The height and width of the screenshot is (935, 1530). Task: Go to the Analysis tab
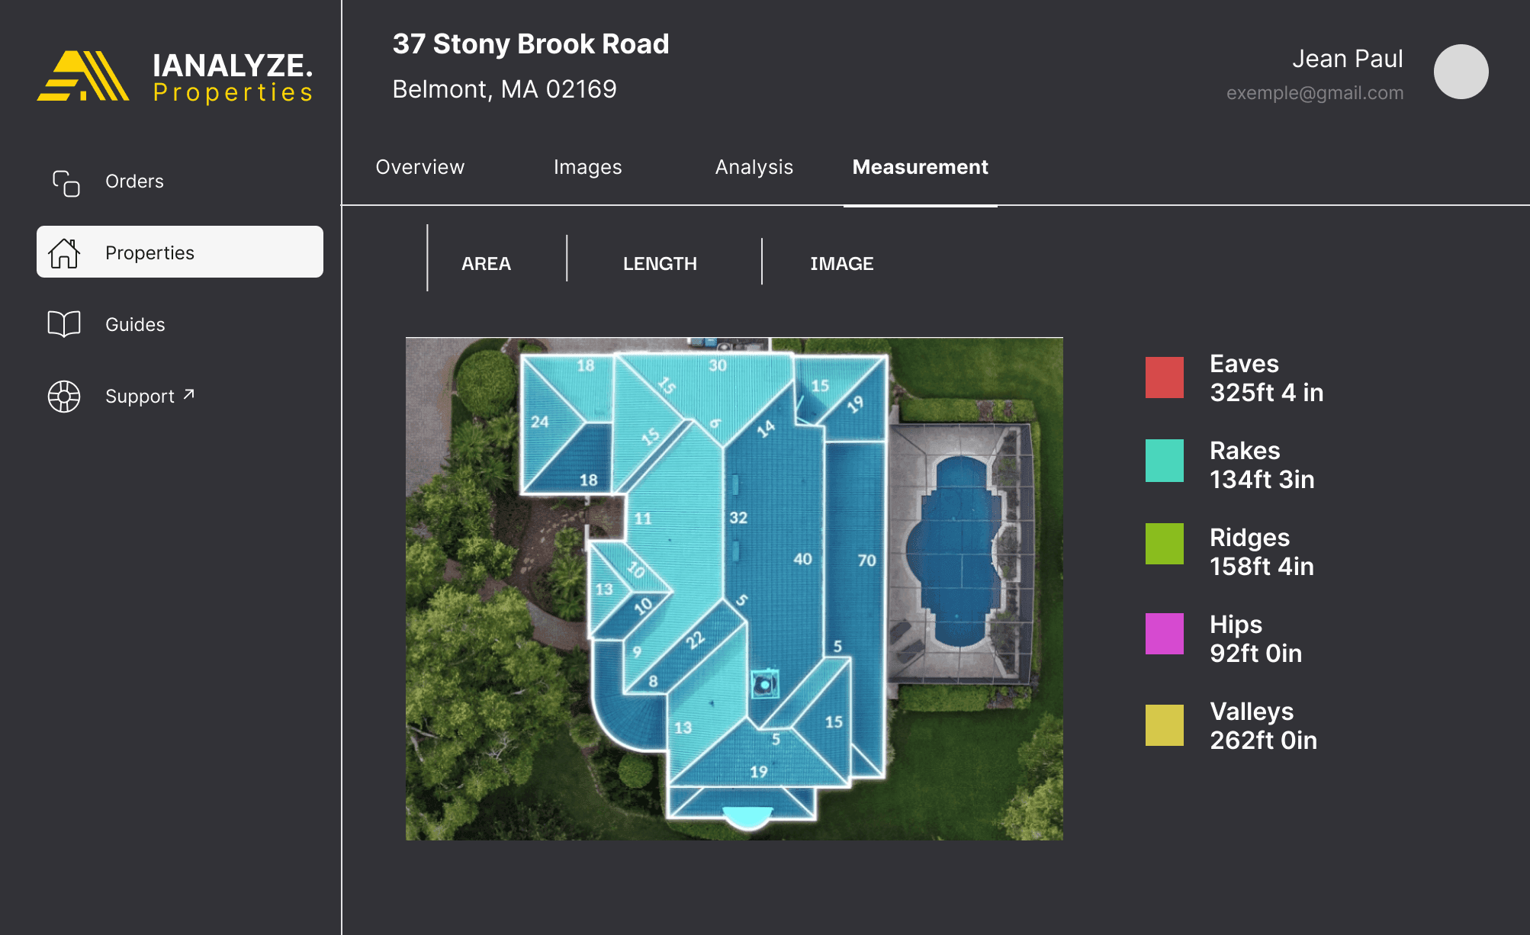[x=754, y=167]
